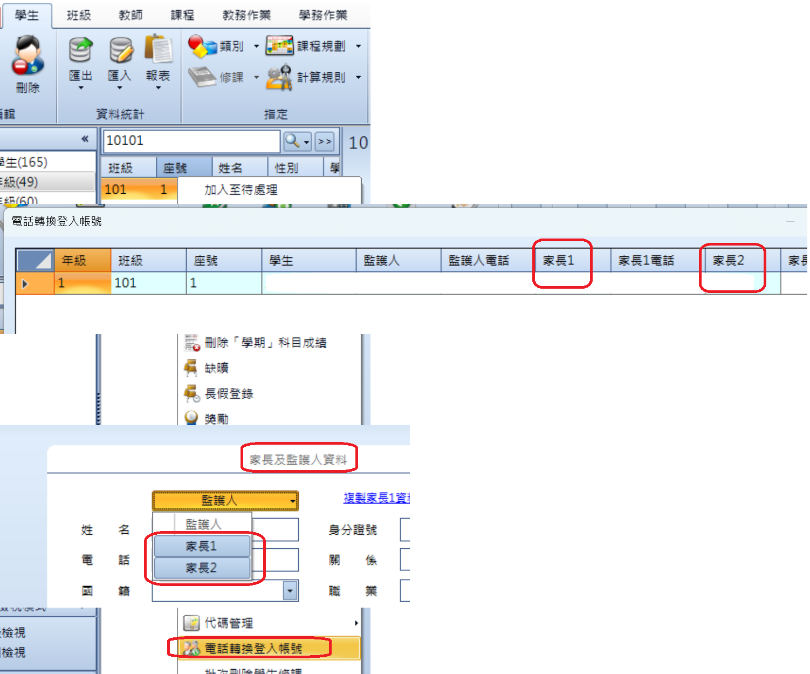
Task: Switch to the 學務作業 ribbon tab
Action: 323,15
